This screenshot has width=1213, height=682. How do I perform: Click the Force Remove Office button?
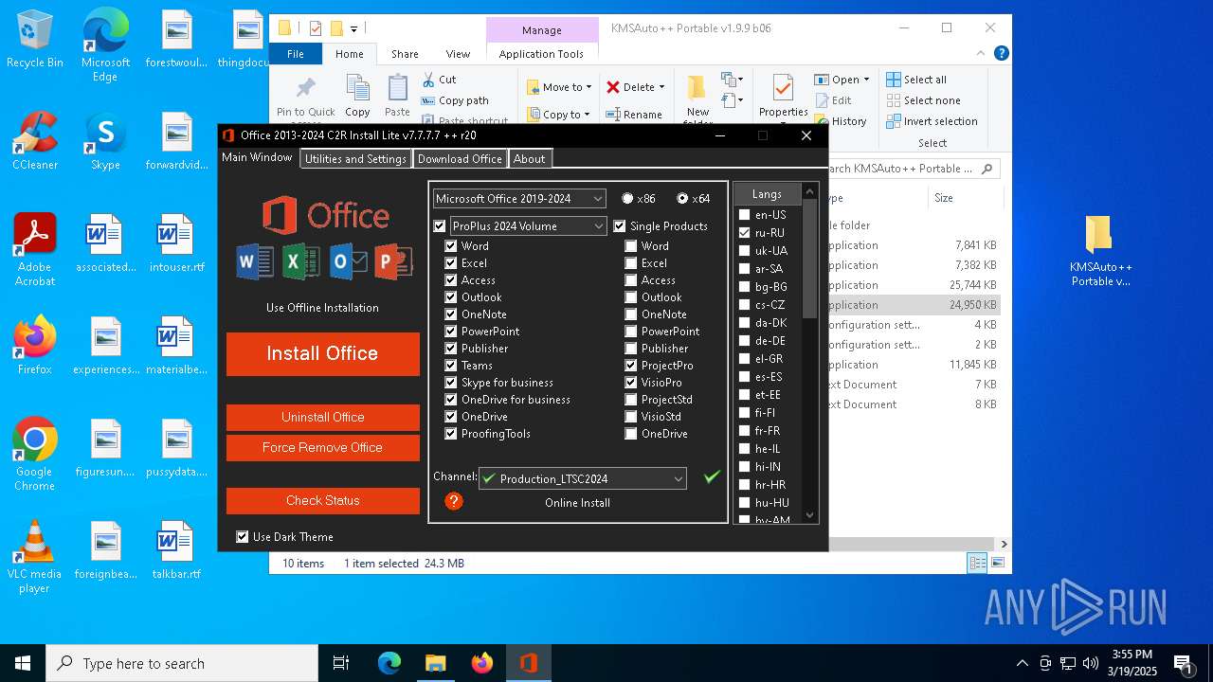pos(322,448)
